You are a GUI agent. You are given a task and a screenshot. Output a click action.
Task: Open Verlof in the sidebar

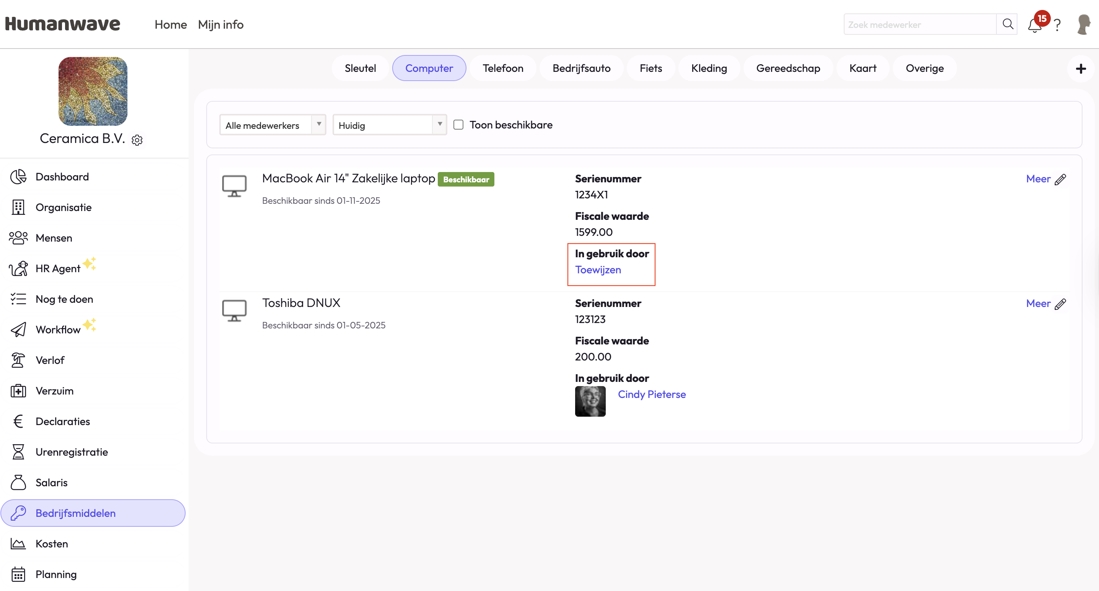[x=50, y=360]
